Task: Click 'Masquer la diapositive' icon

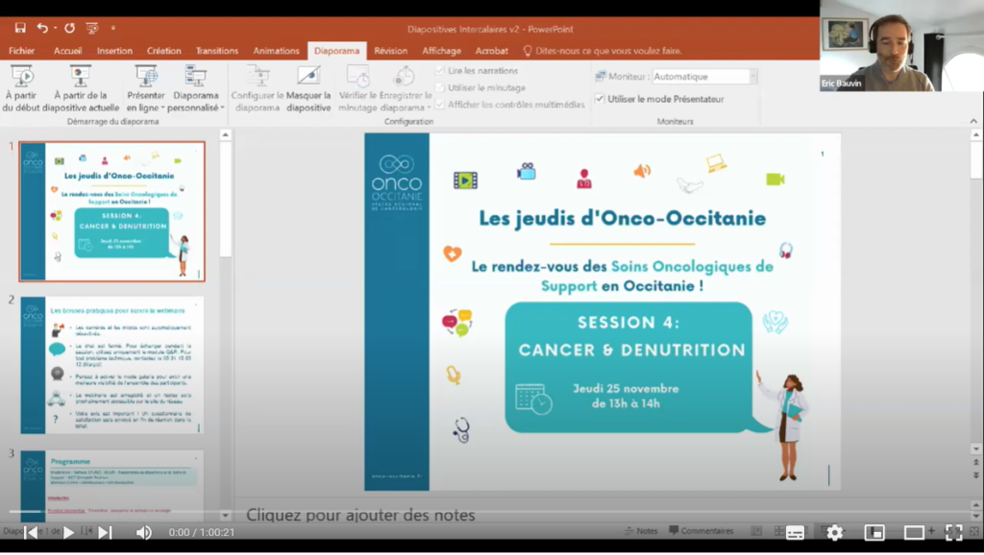Action: 308,77
